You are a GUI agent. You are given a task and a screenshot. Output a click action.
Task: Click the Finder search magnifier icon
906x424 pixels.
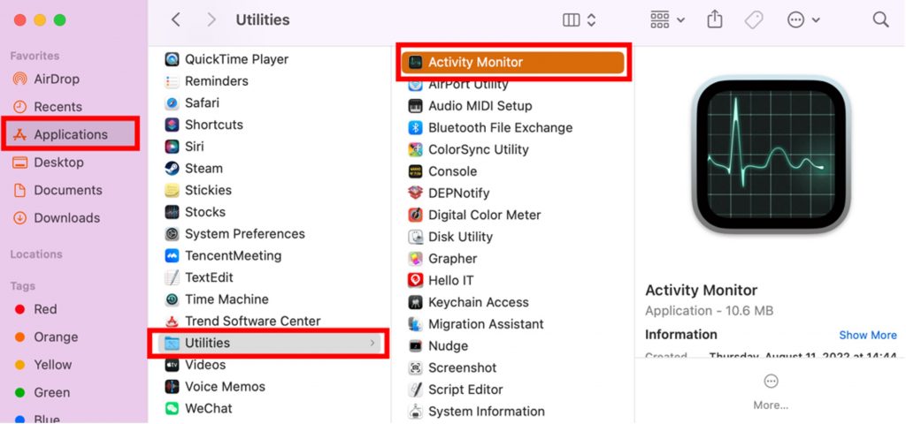click(x=880, y=19)
